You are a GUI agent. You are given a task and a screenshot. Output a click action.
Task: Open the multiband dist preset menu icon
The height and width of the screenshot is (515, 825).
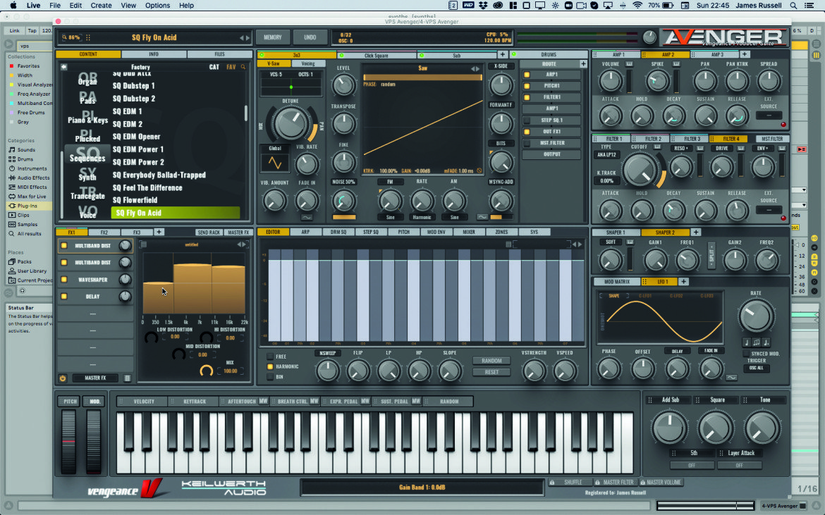tap(143, 244)
